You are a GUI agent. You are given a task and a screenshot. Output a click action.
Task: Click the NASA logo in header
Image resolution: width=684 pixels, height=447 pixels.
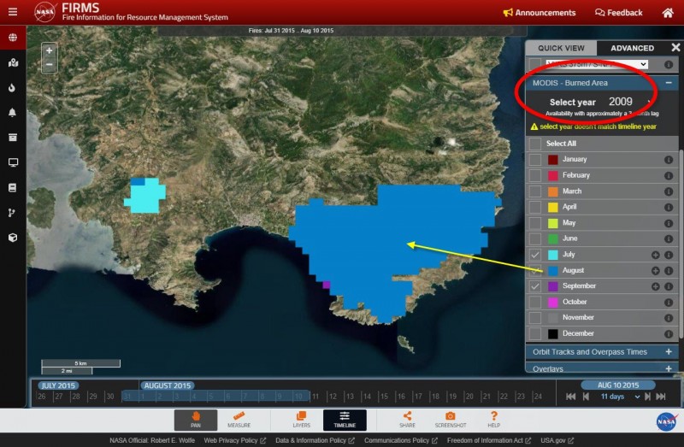[45, 12]
